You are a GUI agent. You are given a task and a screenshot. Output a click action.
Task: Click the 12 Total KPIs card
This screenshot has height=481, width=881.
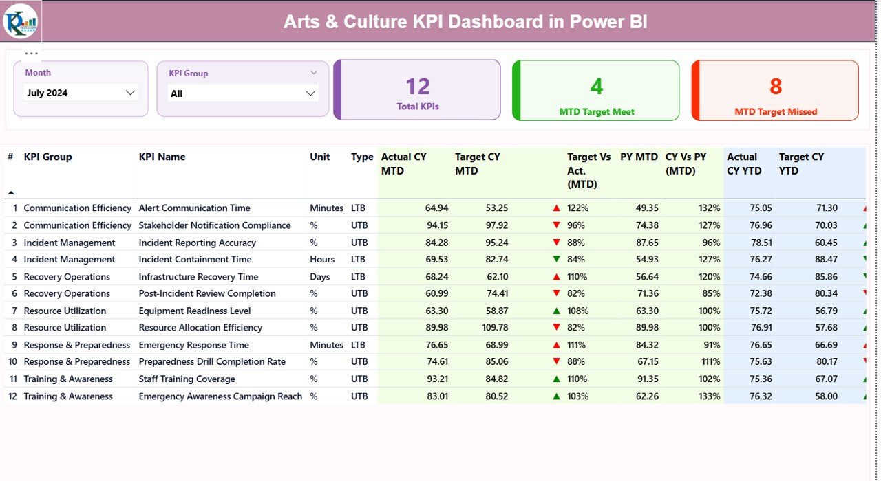(x=416, y=90)
